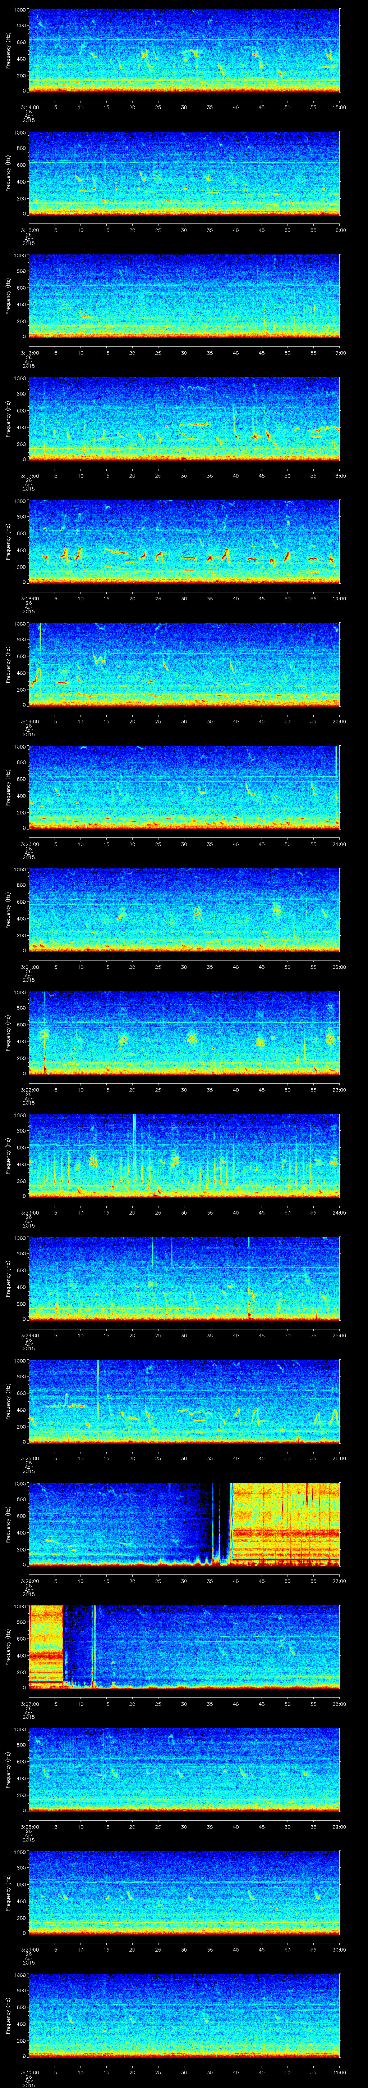Open the spectrogram panel starting at 3:16:00
This screenshot has width=368, height=2088.
(x=184, y=297)
